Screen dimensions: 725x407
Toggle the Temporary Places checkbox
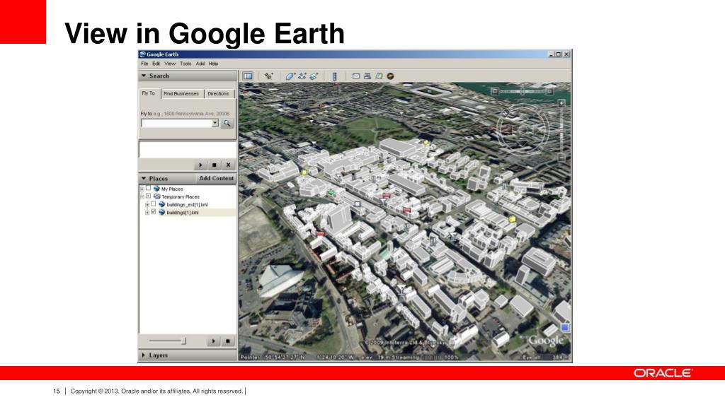pos(149,196)
